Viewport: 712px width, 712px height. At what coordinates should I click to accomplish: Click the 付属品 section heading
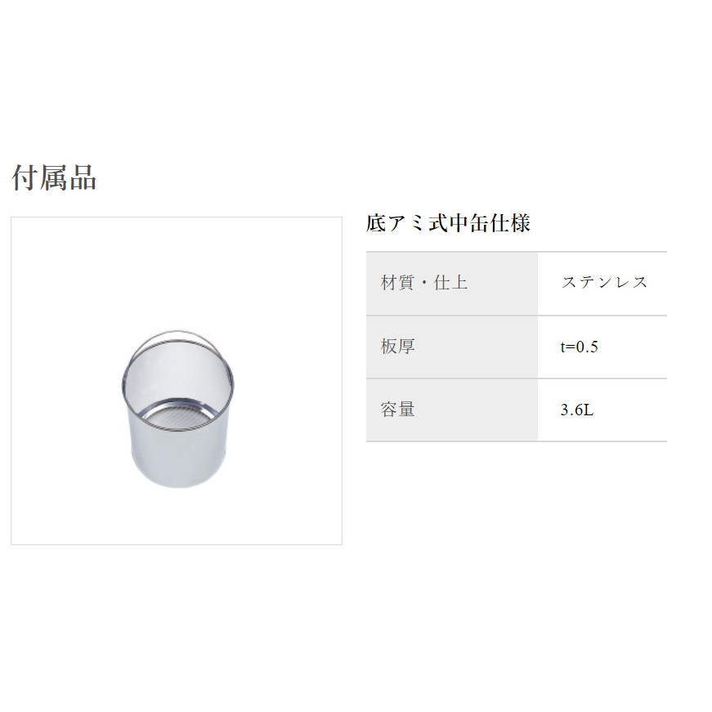pos(54,177)
